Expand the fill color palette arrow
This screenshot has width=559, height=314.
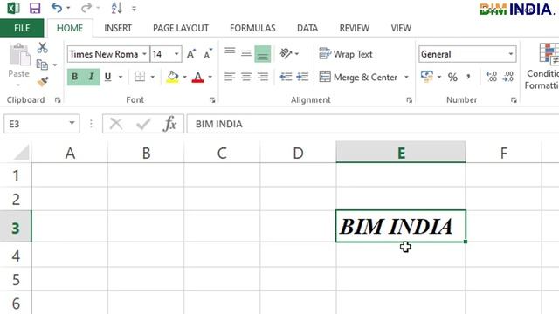184,77
